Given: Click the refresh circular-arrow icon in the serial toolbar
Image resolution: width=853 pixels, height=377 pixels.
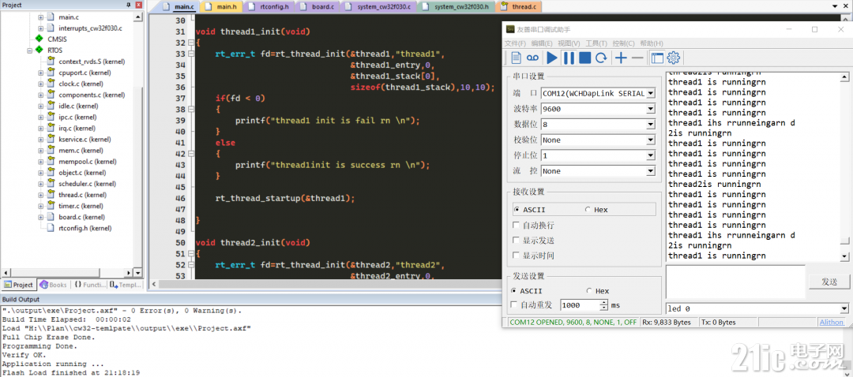Looking at the screenshot, I should (x=601, y=58).
